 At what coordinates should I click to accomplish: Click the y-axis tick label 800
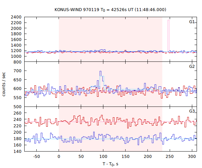coord(18,62)
